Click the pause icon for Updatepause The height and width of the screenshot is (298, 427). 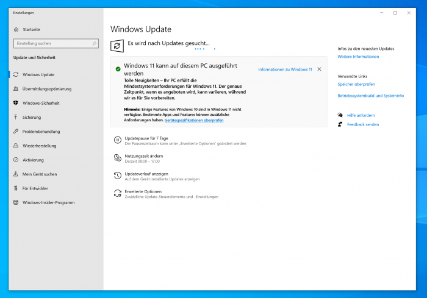click(x=118, y=140)
